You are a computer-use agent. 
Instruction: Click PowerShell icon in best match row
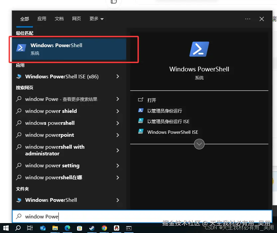click(x=21, y=48)
